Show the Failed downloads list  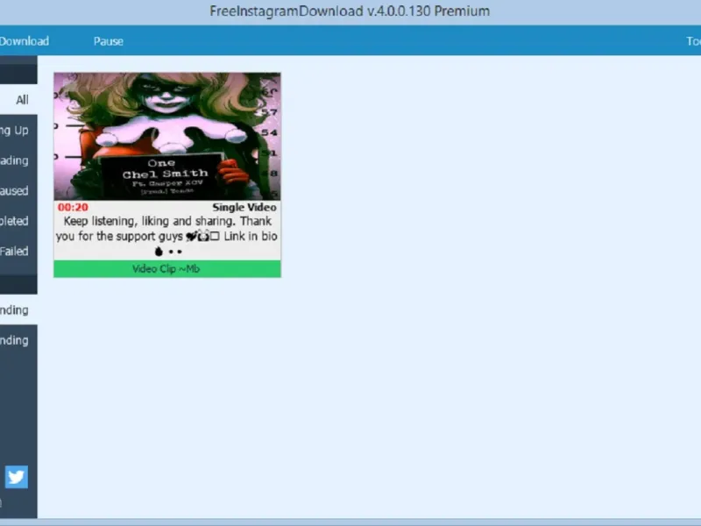point(18,252)
